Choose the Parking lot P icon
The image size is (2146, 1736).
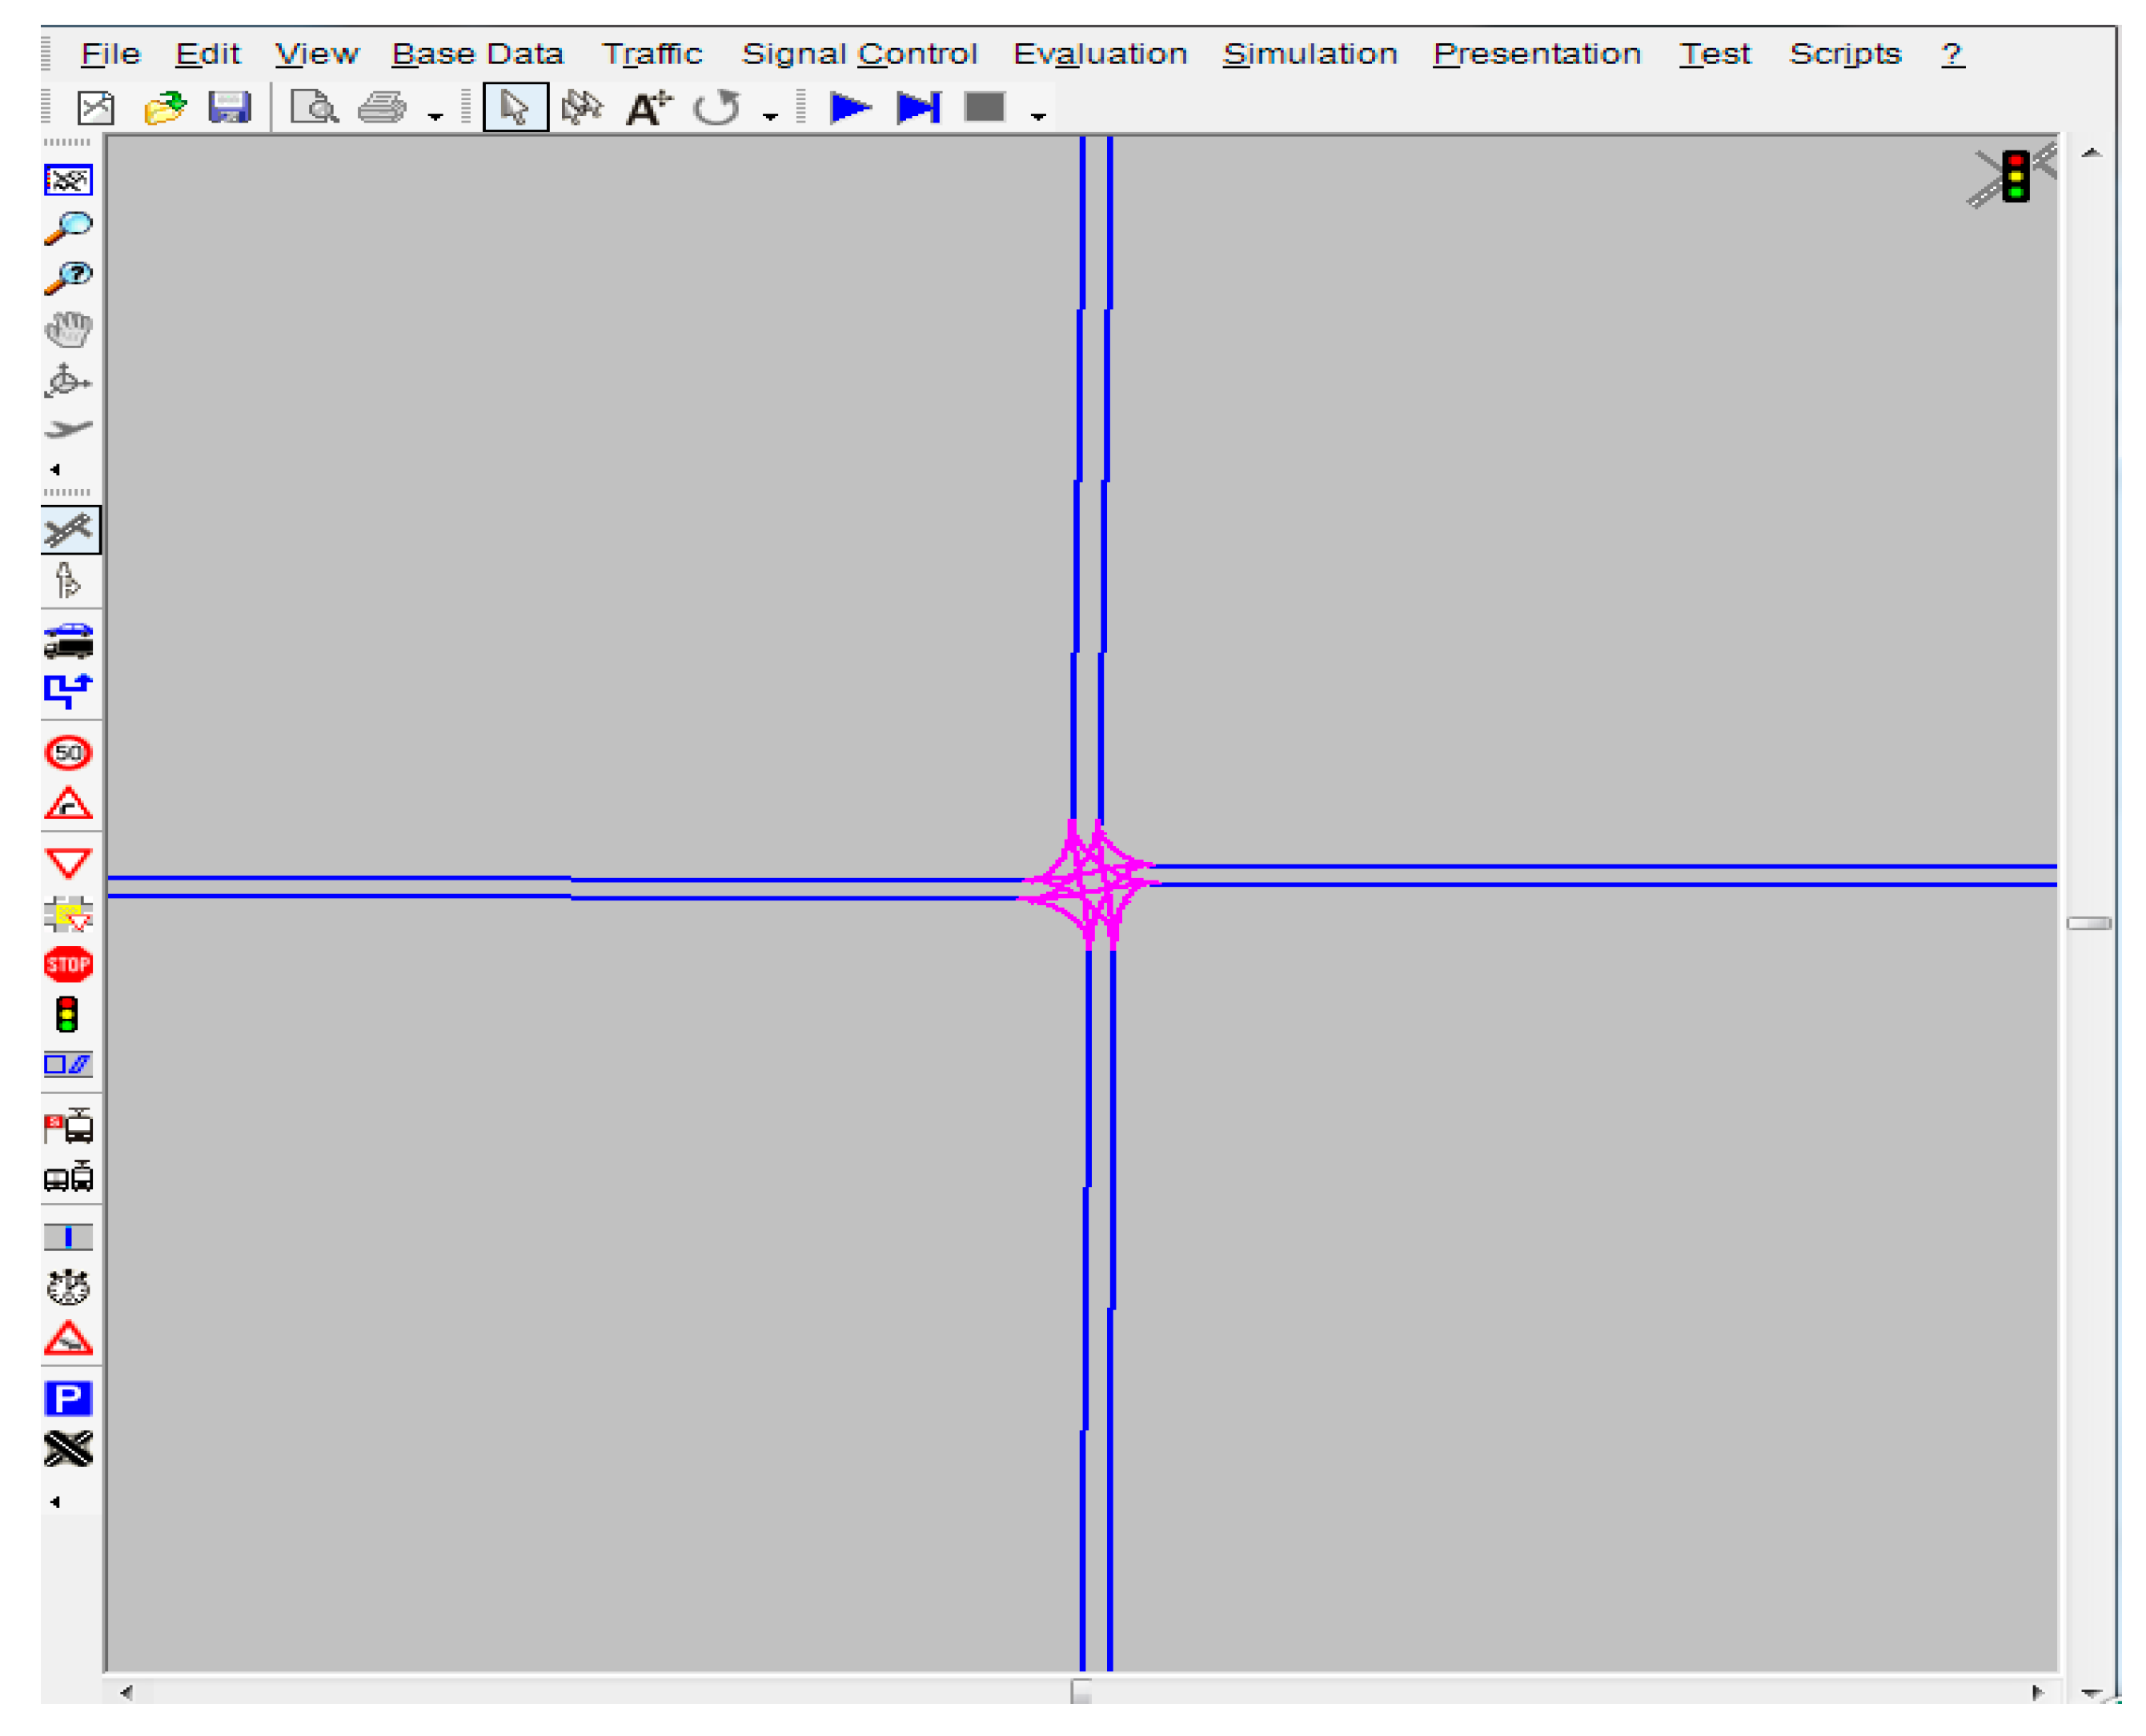(68, 1398)
